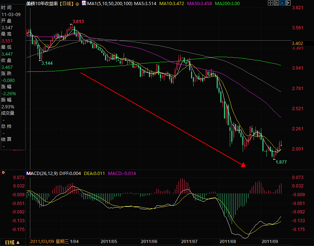
Task: Click the 3.561 price axis label
Action: click(298, 28)
